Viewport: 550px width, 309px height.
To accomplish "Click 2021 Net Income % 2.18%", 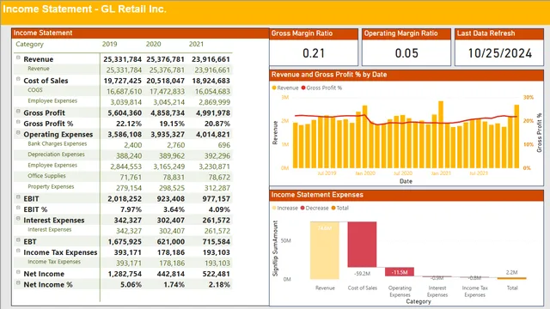I will click(219, 284).
